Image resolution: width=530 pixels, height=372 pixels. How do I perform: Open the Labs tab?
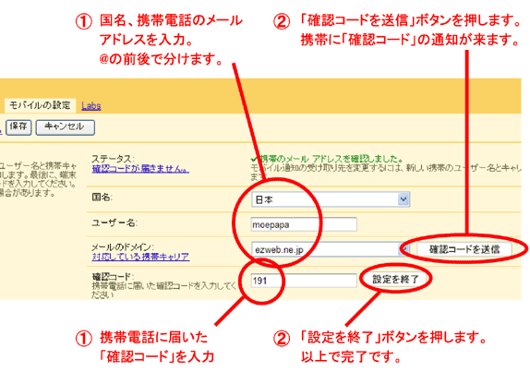click(90, 106)
